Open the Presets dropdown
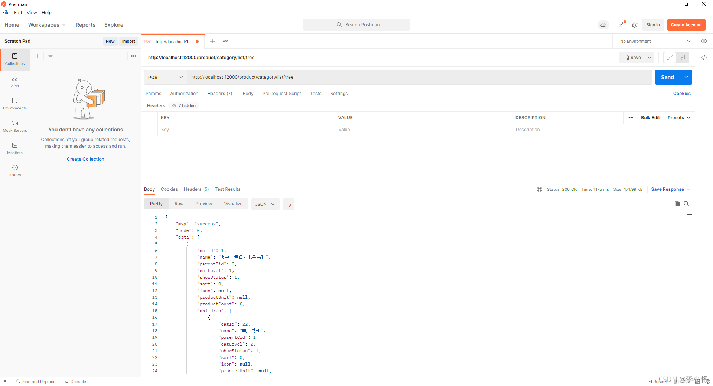The width and height of the screenshot is (713, 386). [679, 118]
